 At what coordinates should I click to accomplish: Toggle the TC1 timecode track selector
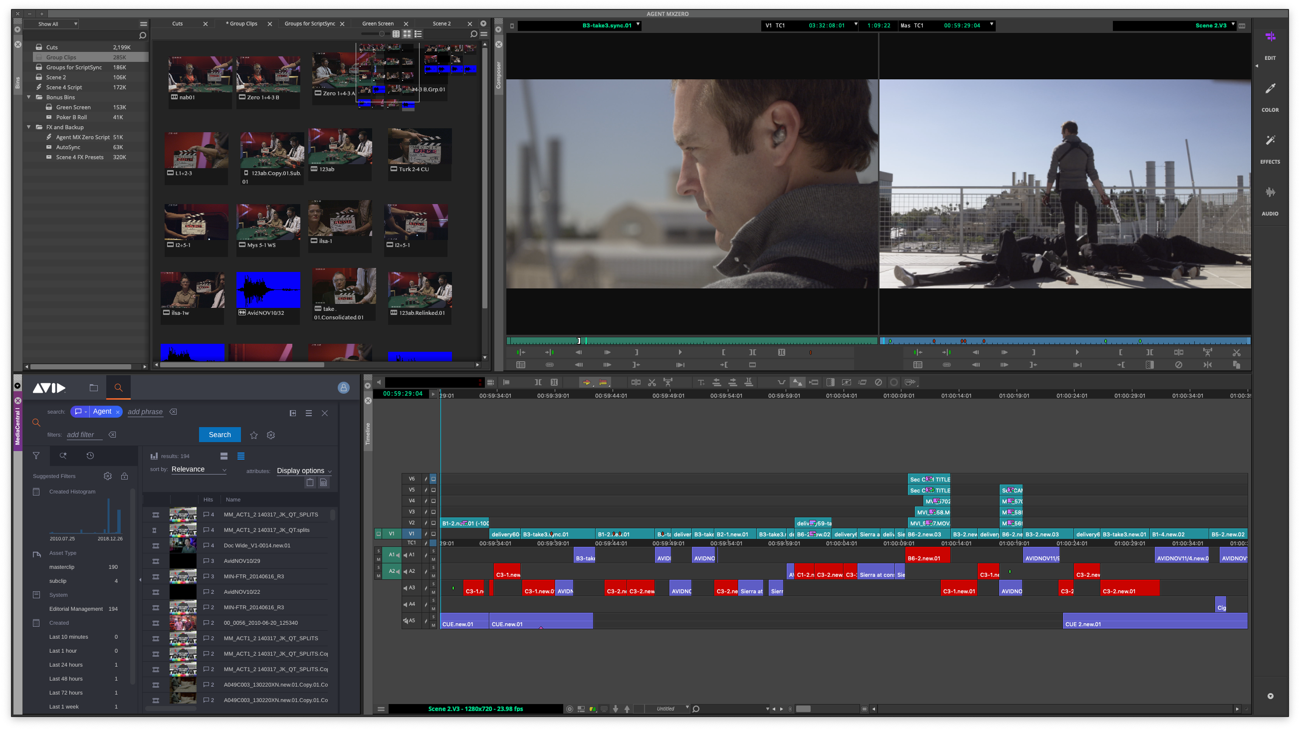(x=412, y=543)
